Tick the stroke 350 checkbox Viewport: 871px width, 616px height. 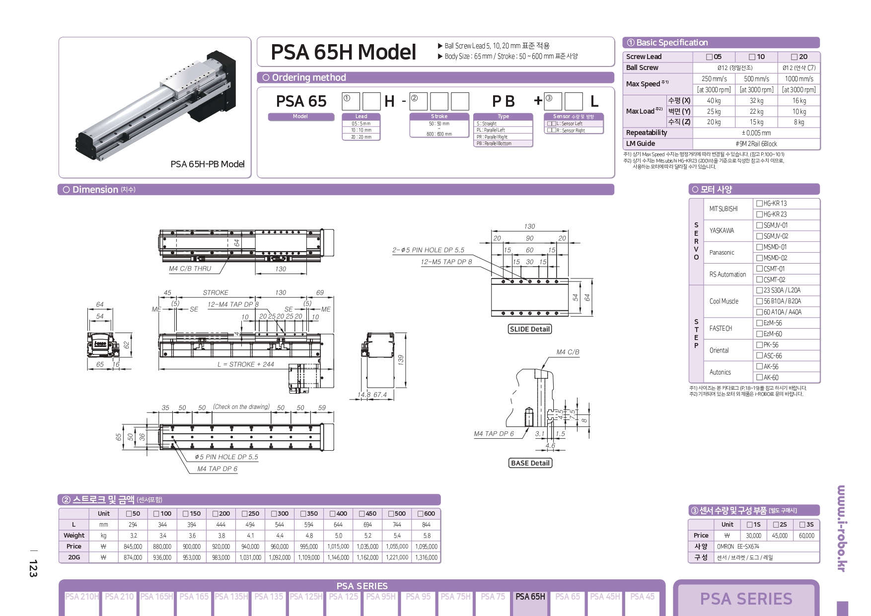tap(303, 514)
